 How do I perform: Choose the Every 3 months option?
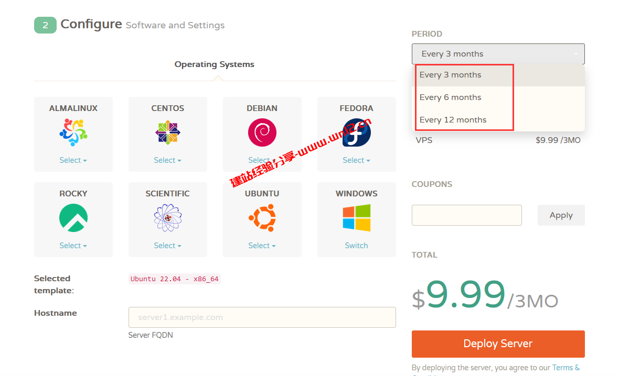tap(450, 75)
